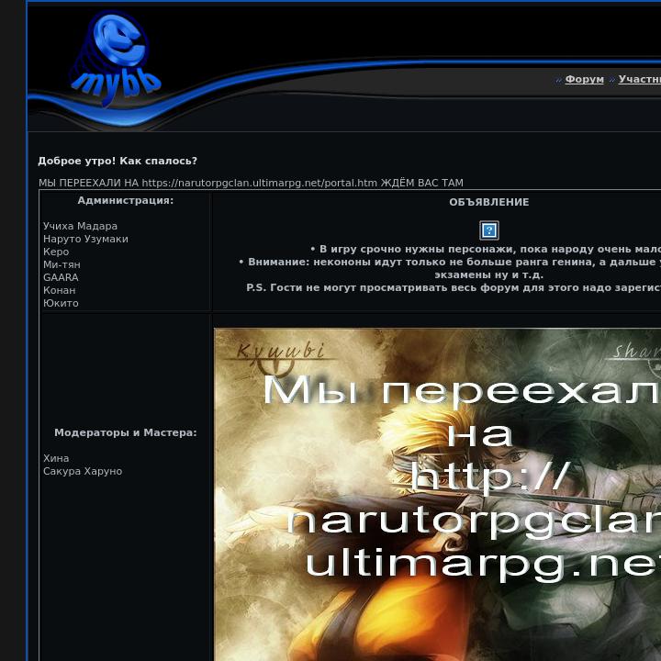The width and height of the screenshot is (661, 661).
Task: Click moderator name Хина
Action: pos(56,458)
